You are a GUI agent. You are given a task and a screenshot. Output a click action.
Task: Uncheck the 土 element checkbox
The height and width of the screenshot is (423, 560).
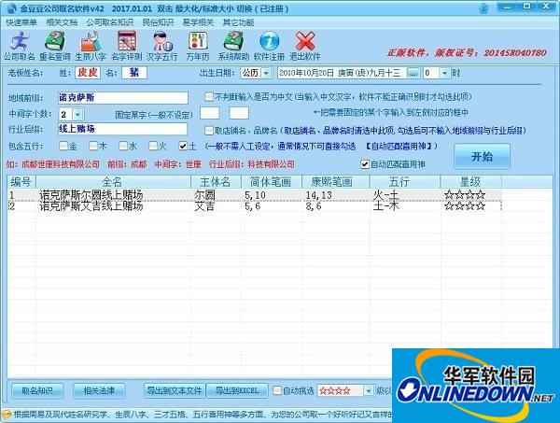coord(183,146)
